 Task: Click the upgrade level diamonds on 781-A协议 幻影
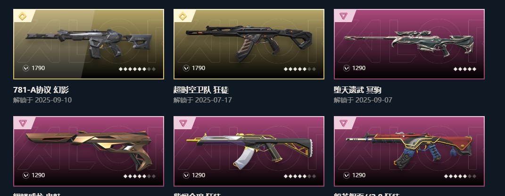coord(137,69)
